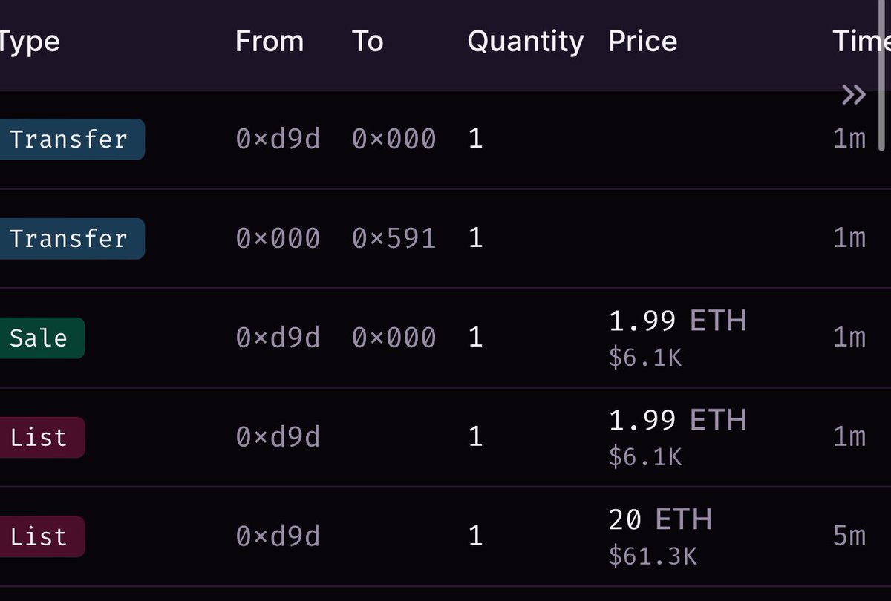891x601 pixels.
Task: Select the first Transfer type badge
Action: coord(71,139)
